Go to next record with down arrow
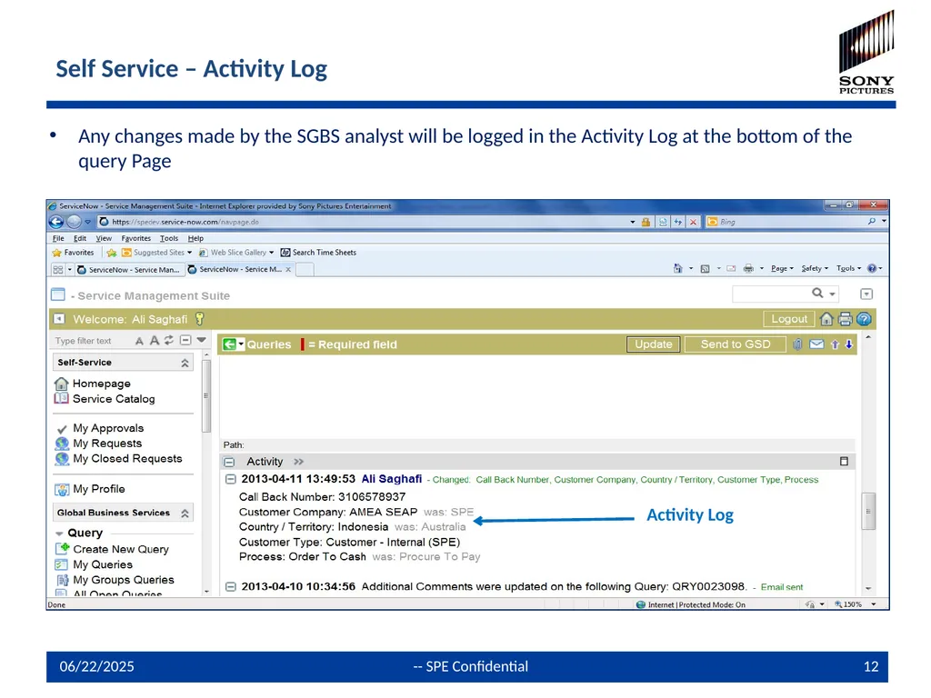 tap(849, 344)
